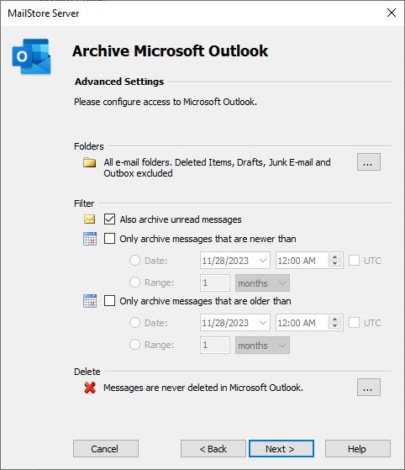Click the Microsoft Outlook logo icon

tap(31, 56)
